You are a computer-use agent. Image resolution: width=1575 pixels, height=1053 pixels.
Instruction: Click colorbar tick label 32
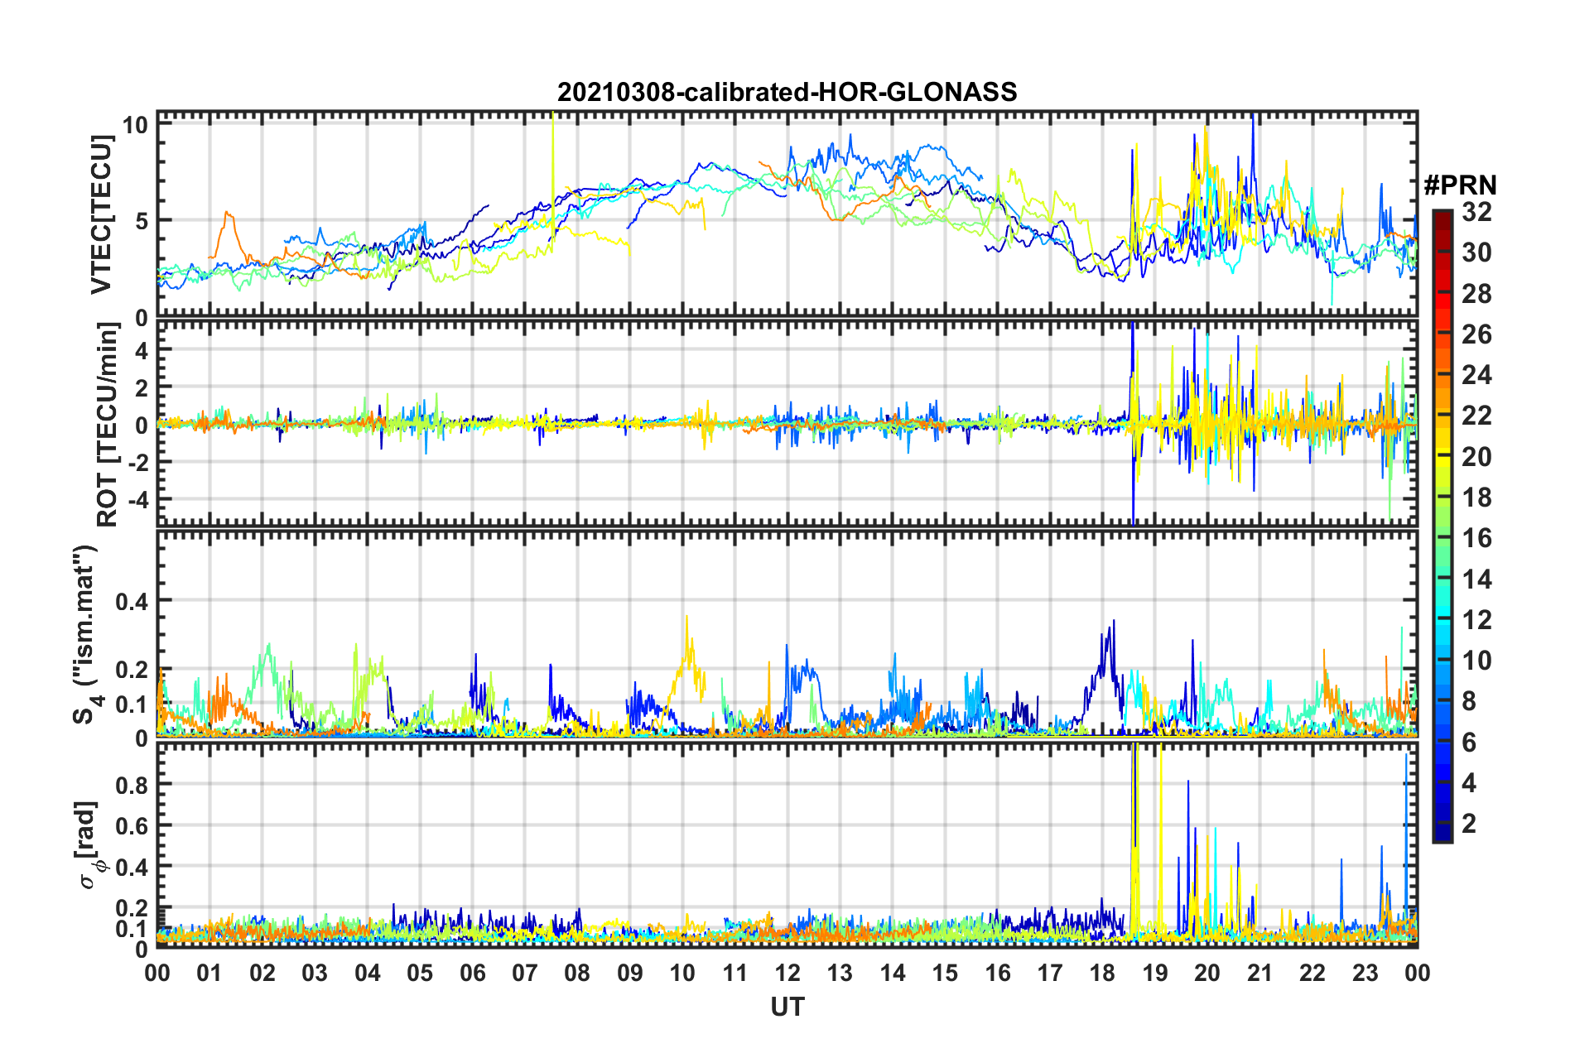tap(1476, 212)
